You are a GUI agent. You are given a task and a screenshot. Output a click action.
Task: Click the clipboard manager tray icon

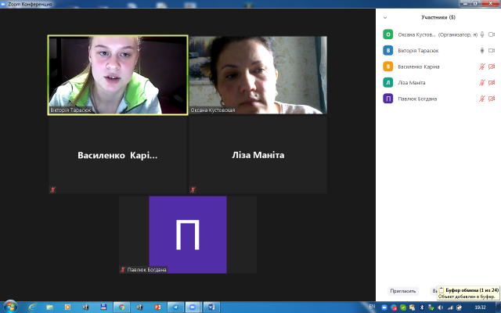[413, 308]
